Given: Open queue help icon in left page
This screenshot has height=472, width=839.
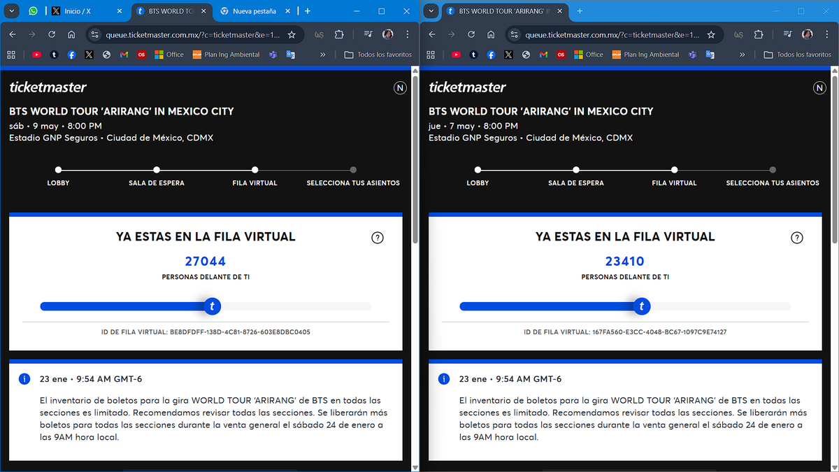Looking at the screenshot, I should click(x=378, y=238).
